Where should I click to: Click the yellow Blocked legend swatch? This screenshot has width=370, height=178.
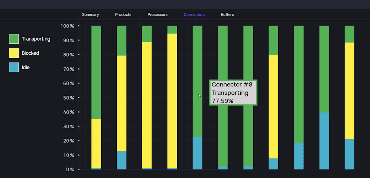point(14,53)
